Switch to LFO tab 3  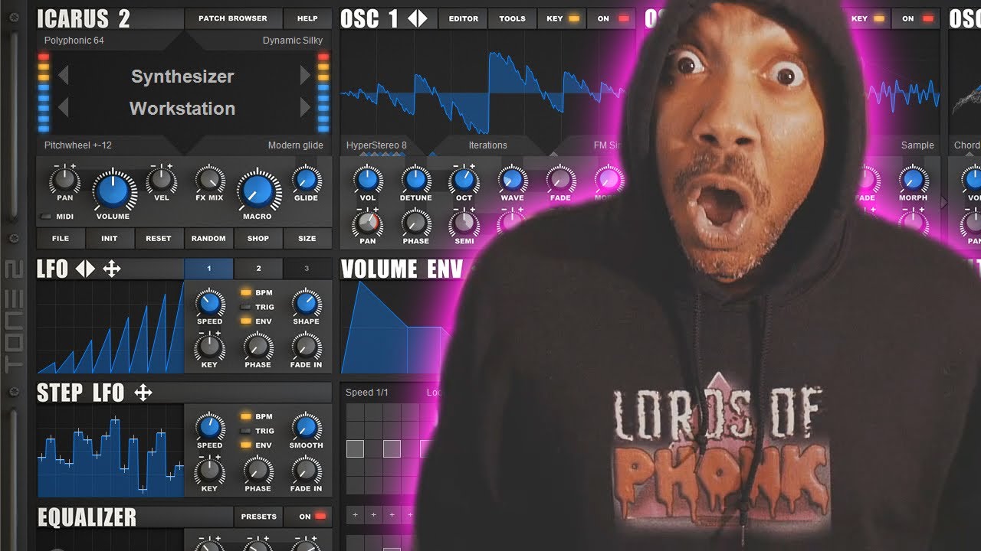(x=307, y=269)
